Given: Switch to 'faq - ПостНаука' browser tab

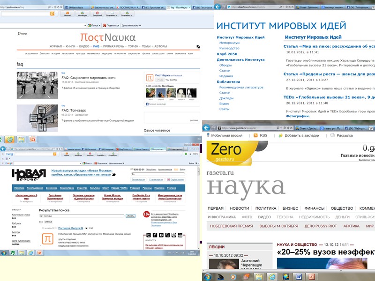Looking at the screenshot, I should click(x=179, y=7).
